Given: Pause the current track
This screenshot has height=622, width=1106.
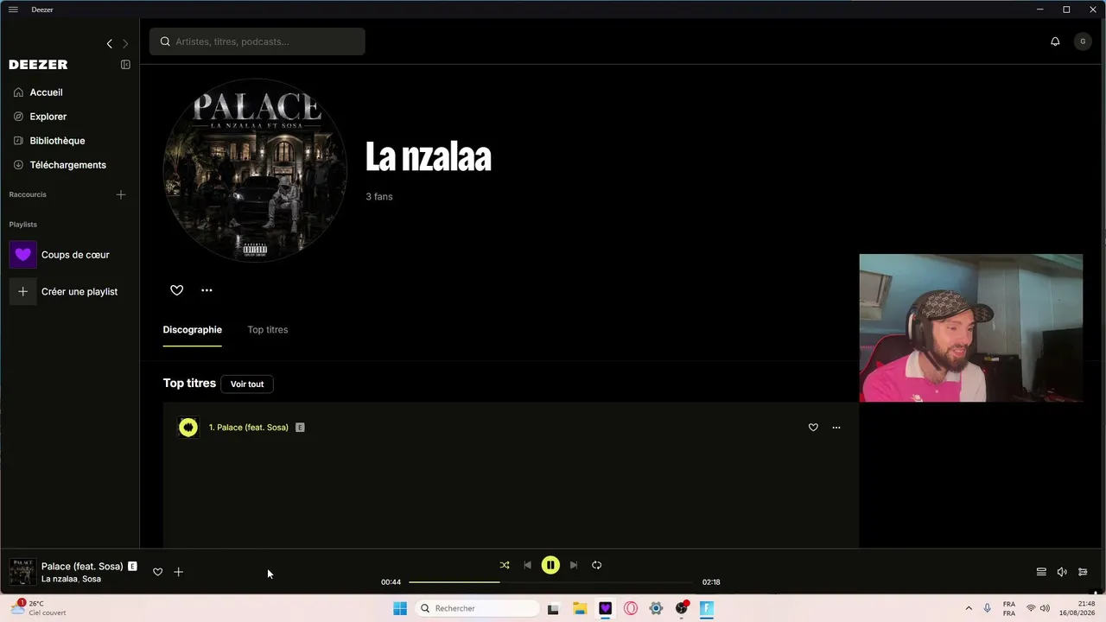Looking at the screenshot, I should (550, 565).
